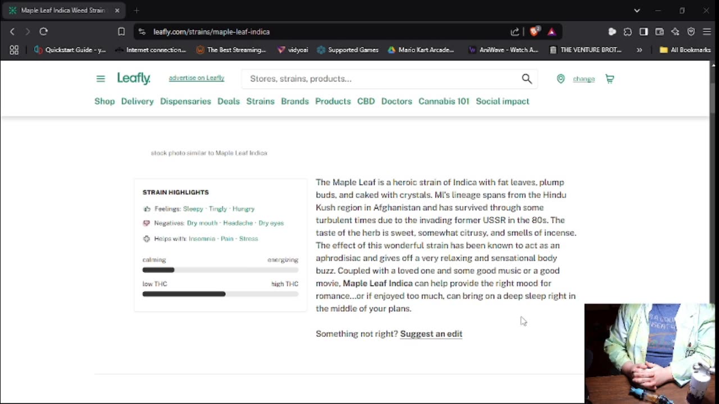The height and width of the screenshot is (404, 719).
Task: Click the Leafly logo
Action: tap(134, 79)
